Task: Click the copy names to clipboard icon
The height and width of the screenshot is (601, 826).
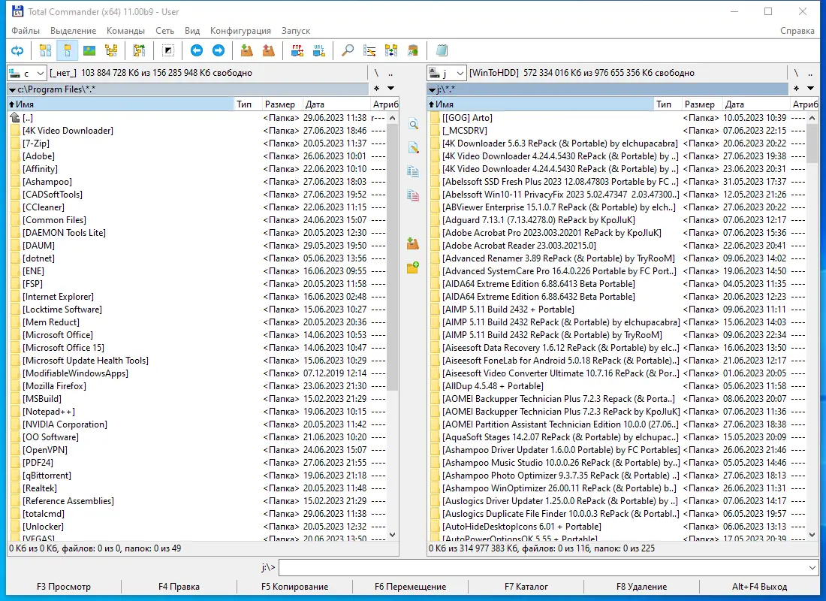Action: pos(413,50)
